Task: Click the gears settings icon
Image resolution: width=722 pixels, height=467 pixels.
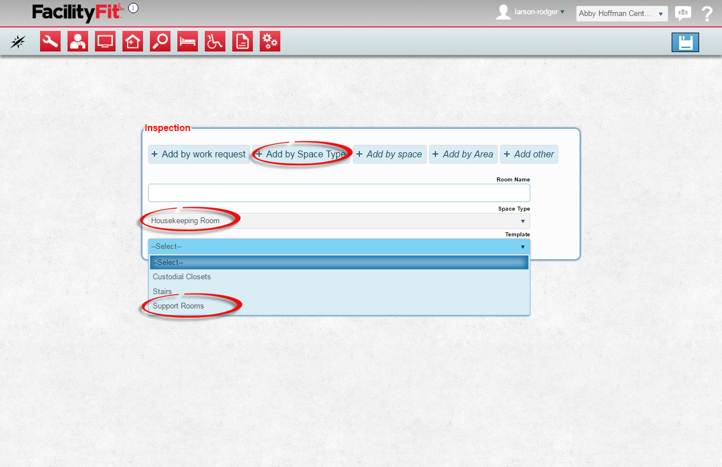Action: coord(270,42)
